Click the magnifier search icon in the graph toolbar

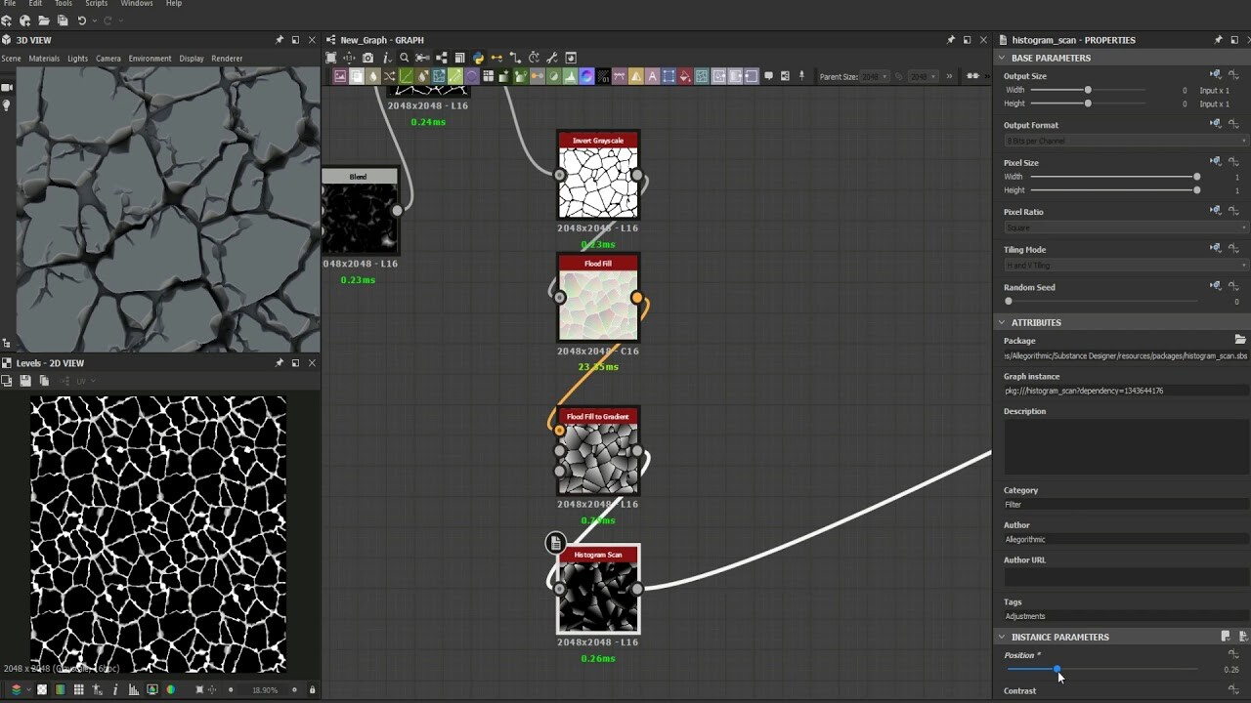403,58
